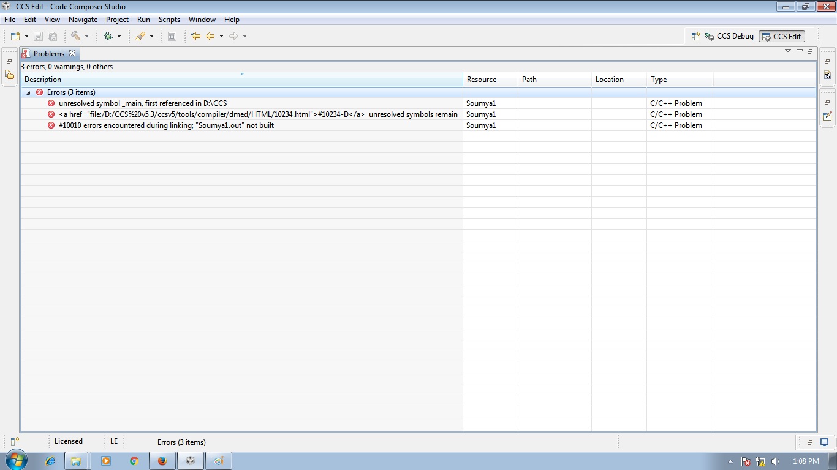The width and height of the screenshot is (837, 470).
Task: Start debugging with the green bug icon
Action: click(x=108, y=36)
